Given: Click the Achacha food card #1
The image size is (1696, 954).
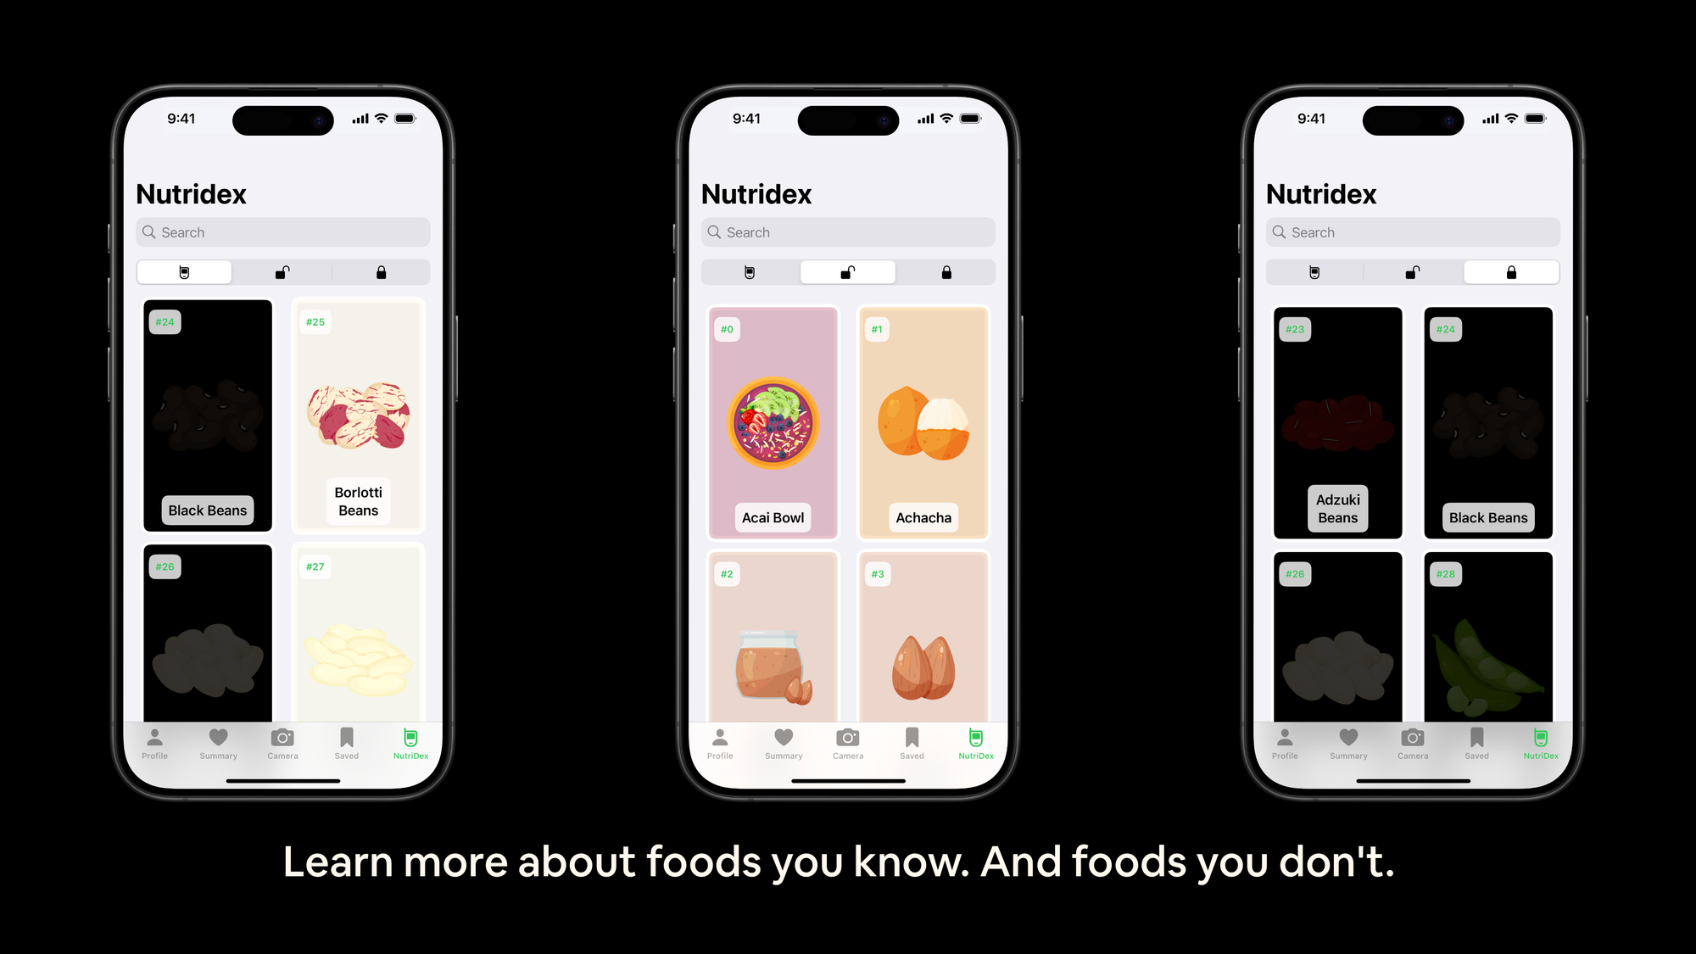Looking at the screenshot, I should (x=923, y=423).
